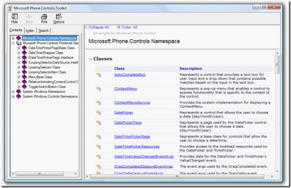291x188 pixels.
Task: Click the book icon beside Microsoft.Phone.Controls Namespace
Action: 19,38
